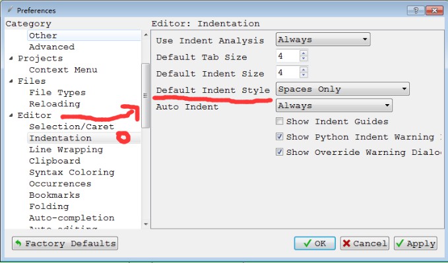Open Context Menu preferences
The image size is (448, 263).
(x=63, y=70)
